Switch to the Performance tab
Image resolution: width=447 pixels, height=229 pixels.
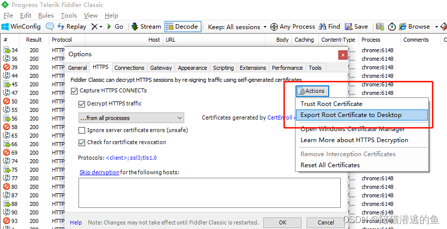tap(287, 68)
